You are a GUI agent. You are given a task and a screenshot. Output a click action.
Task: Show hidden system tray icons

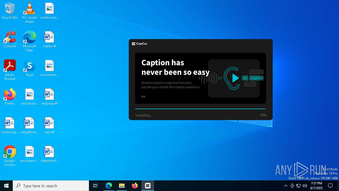tap(286, 186)
